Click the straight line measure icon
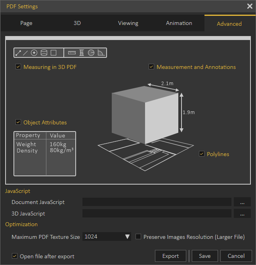256x265 pixels. pos(25,53)
